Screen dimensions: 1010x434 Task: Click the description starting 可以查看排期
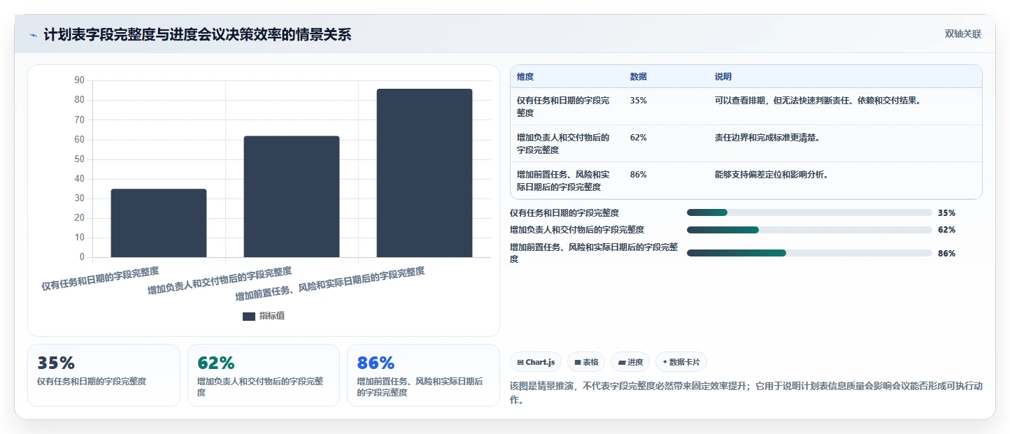click(818, 101)
